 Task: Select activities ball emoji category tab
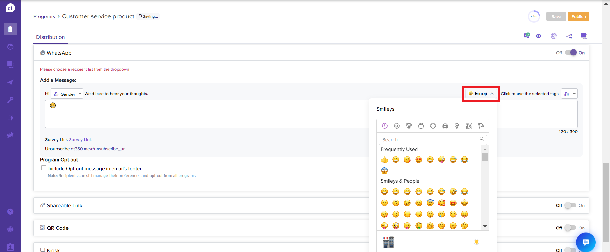(x=433, y=126)
